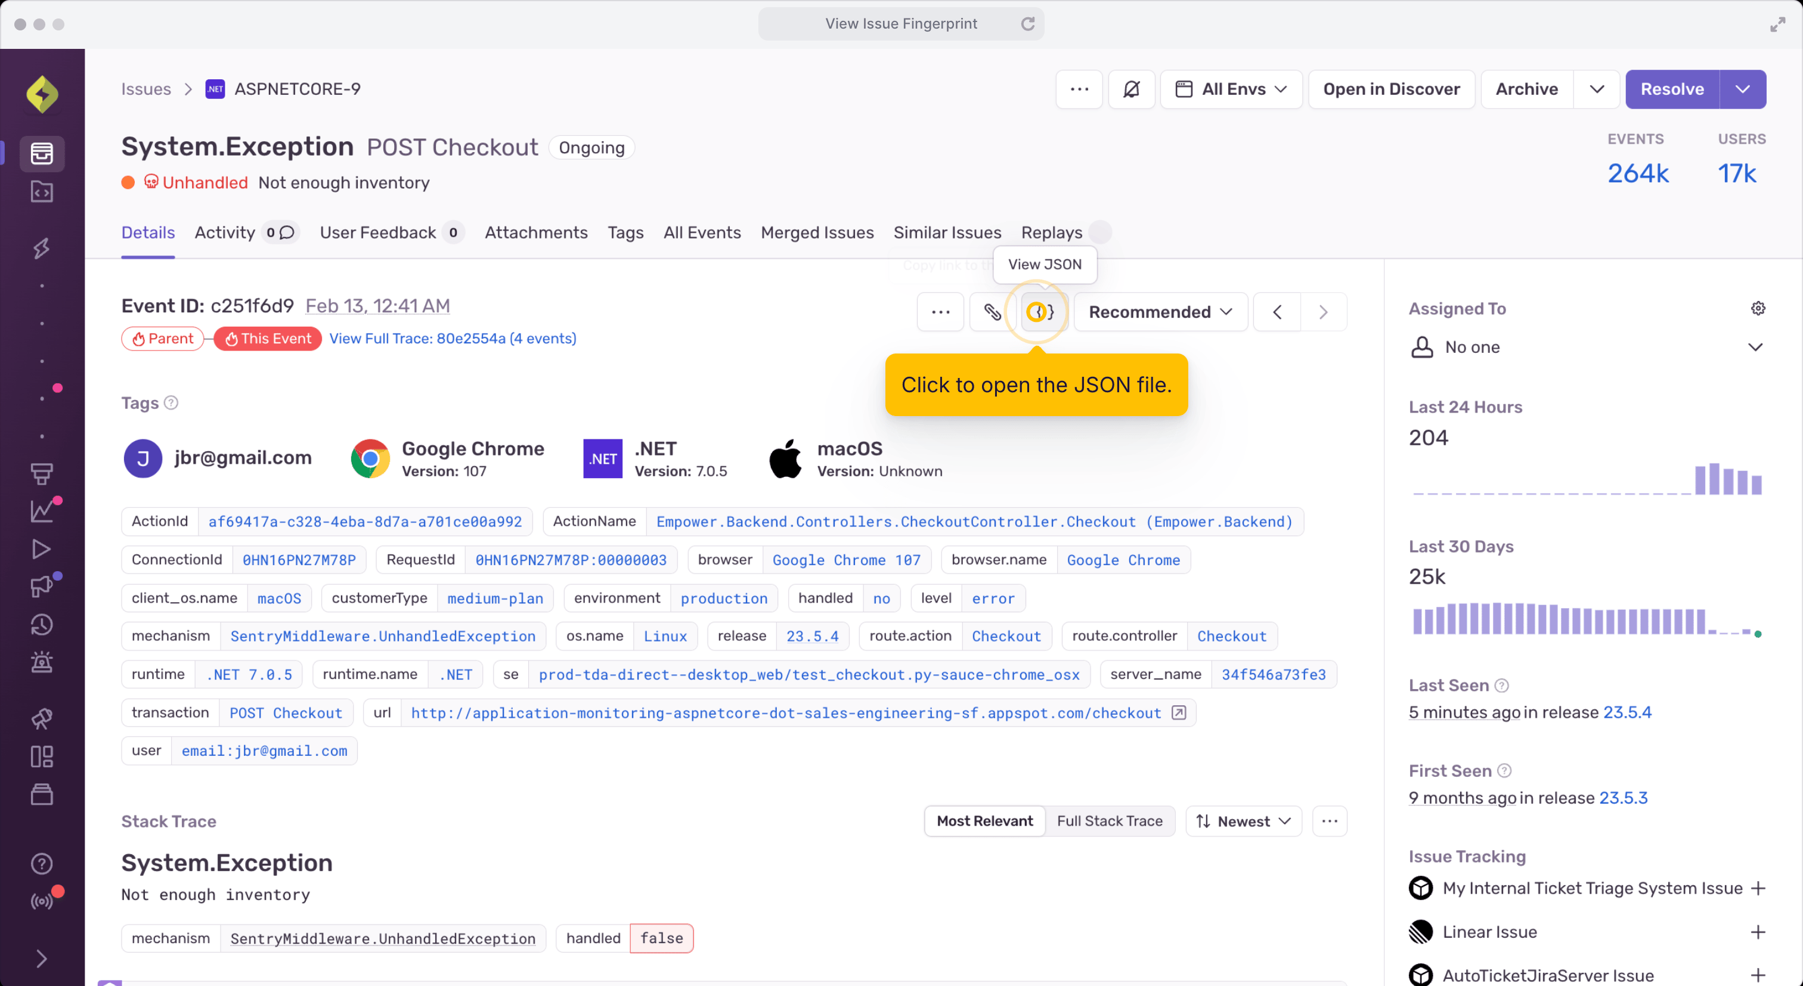1803x986 pixels.
Task: Expand the sidebar with bottom chevron
Action: pos(42,959)
